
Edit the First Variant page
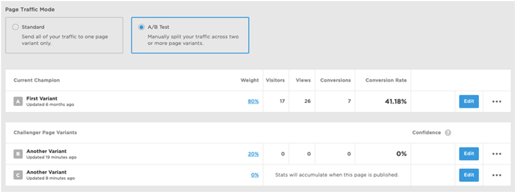pos(469,101)
